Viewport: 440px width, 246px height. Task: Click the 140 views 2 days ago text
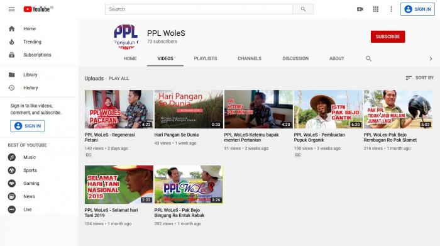pyautogui.click(x=106, y=148)
